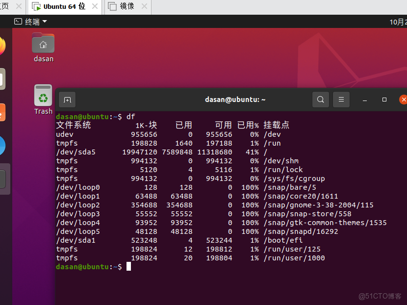Click the 7589848 used value

[178, 152]
